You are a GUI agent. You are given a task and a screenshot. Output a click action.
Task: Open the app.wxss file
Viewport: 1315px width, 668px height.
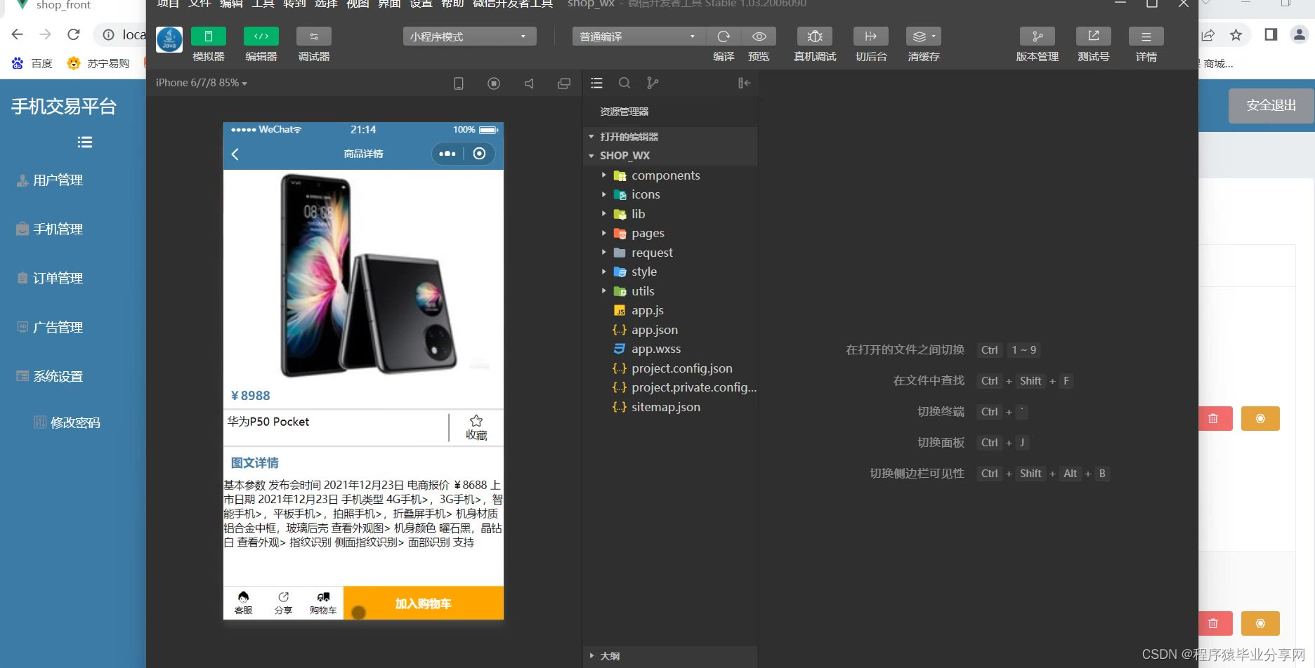point(670,349)
